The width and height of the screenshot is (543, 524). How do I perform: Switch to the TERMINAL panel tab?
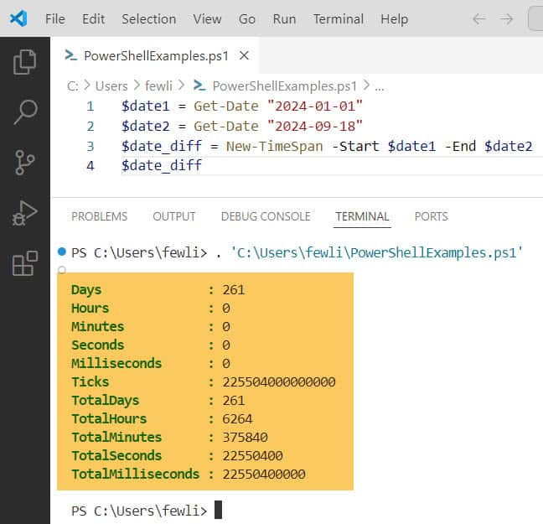pos(362,216)
